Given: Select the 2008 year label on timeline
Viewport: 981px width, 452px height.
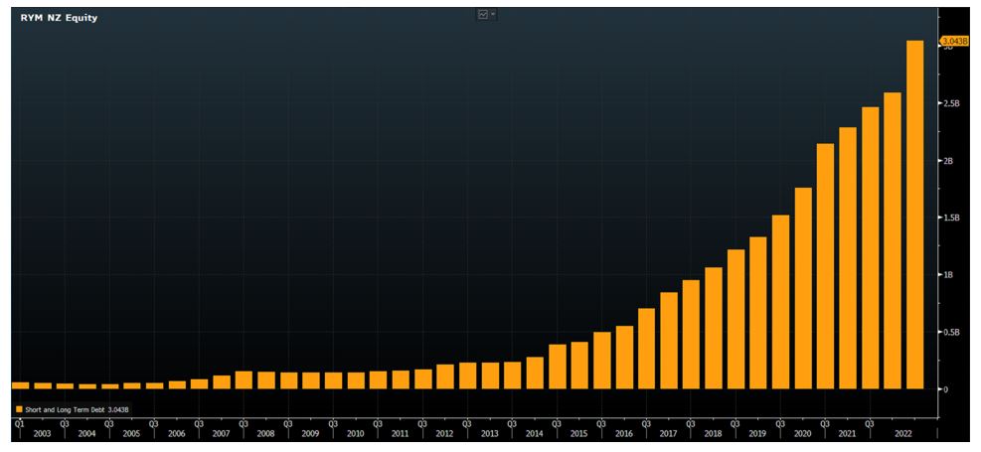Looking at the screenshot, I should click(x=265, y=434).
